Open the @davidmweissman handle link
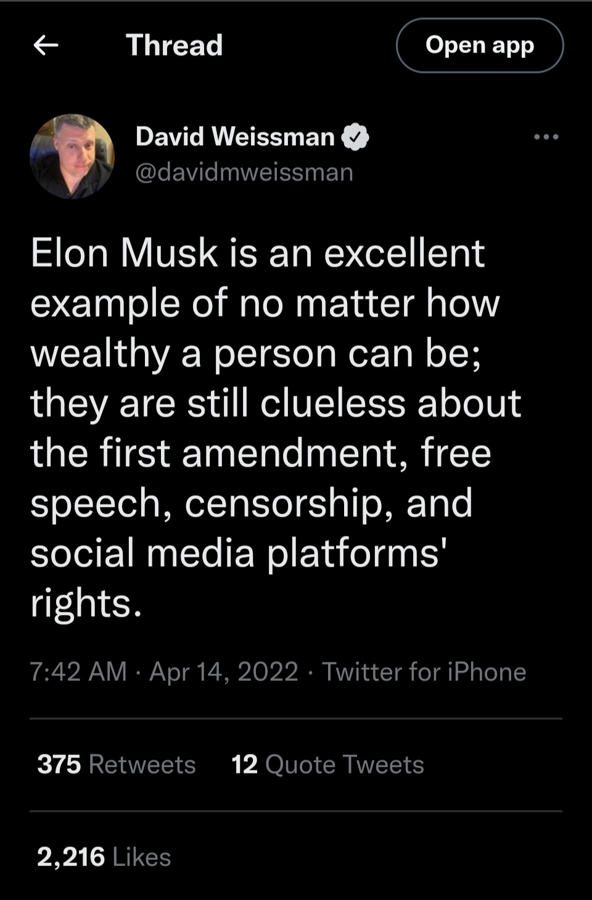Image resolution: width=592 pixels, height=900 pixels. pos(244,172)
